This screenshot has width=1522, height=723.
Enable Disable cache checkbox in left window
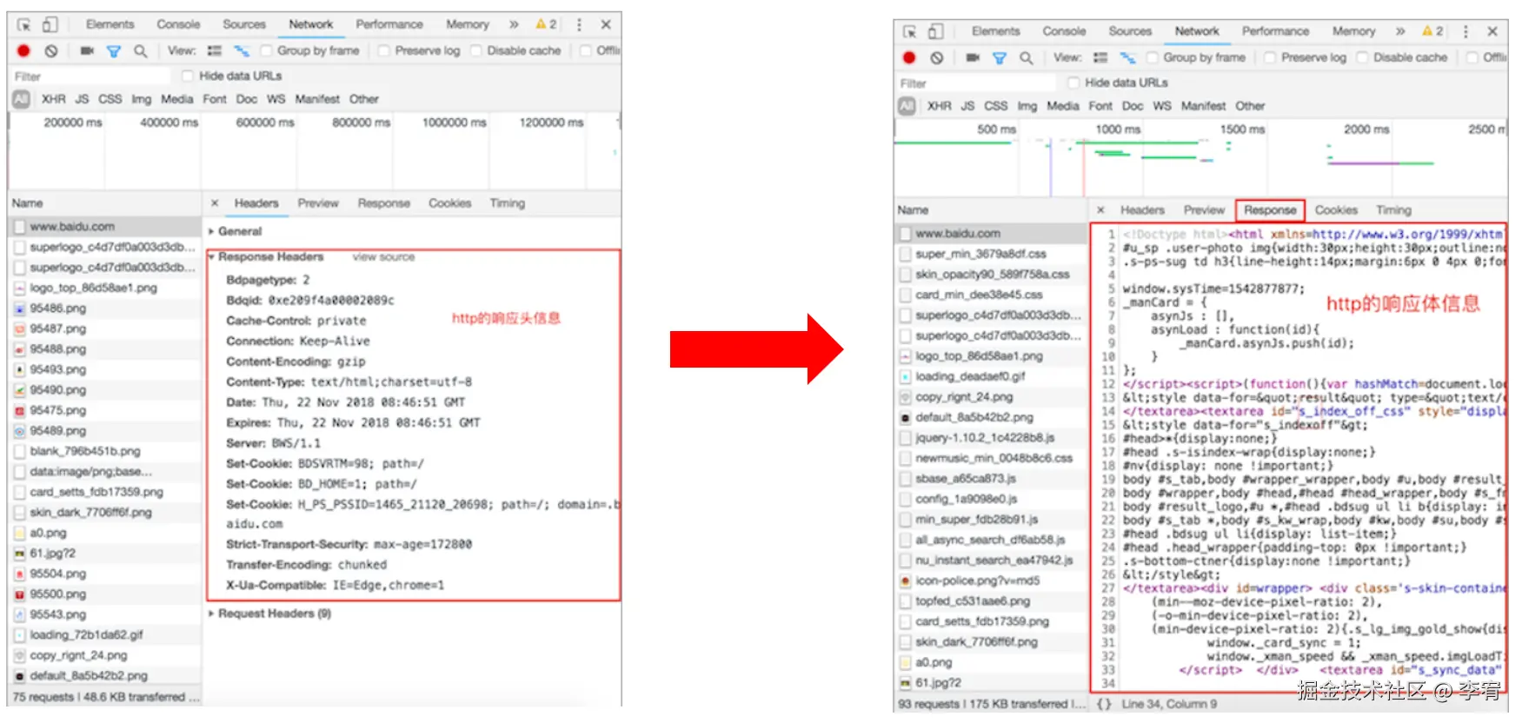click(475, 51)
